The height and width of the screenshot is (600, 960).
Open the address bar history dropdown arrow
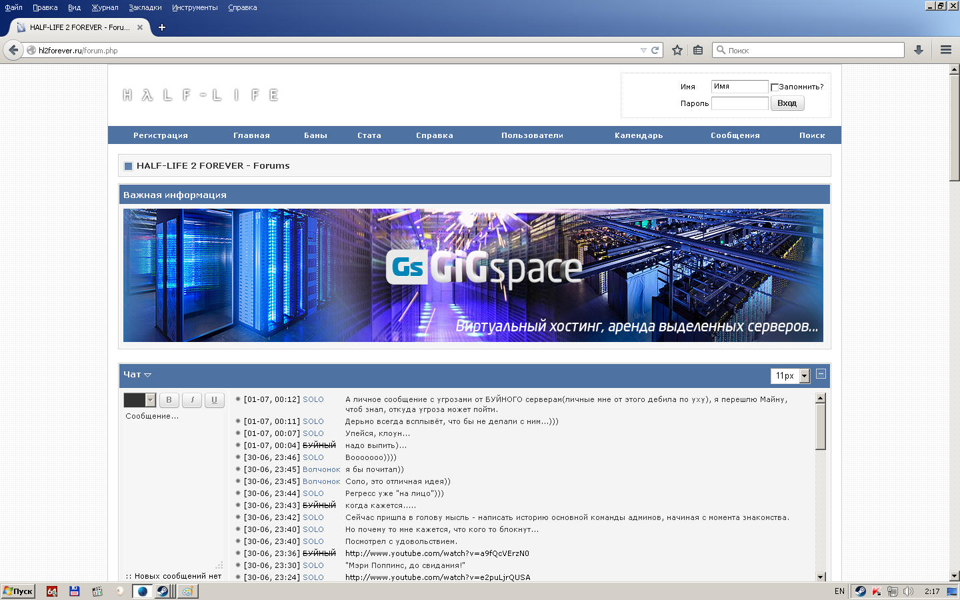point(643,50)
